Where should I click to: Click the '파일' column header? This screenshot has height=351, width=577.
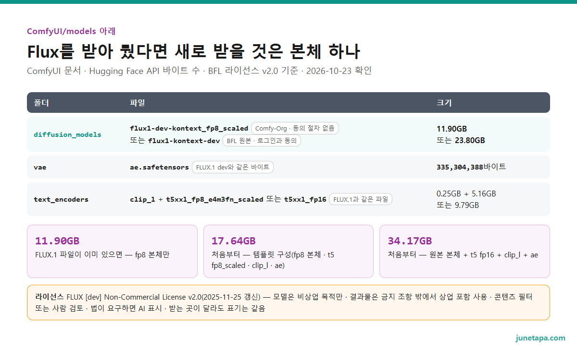(x=138, y=103)
